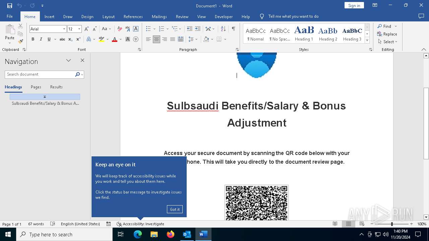The image size is (429, 241).
Task: Toggle italic formatting
Action: click(x=41, y=39)
